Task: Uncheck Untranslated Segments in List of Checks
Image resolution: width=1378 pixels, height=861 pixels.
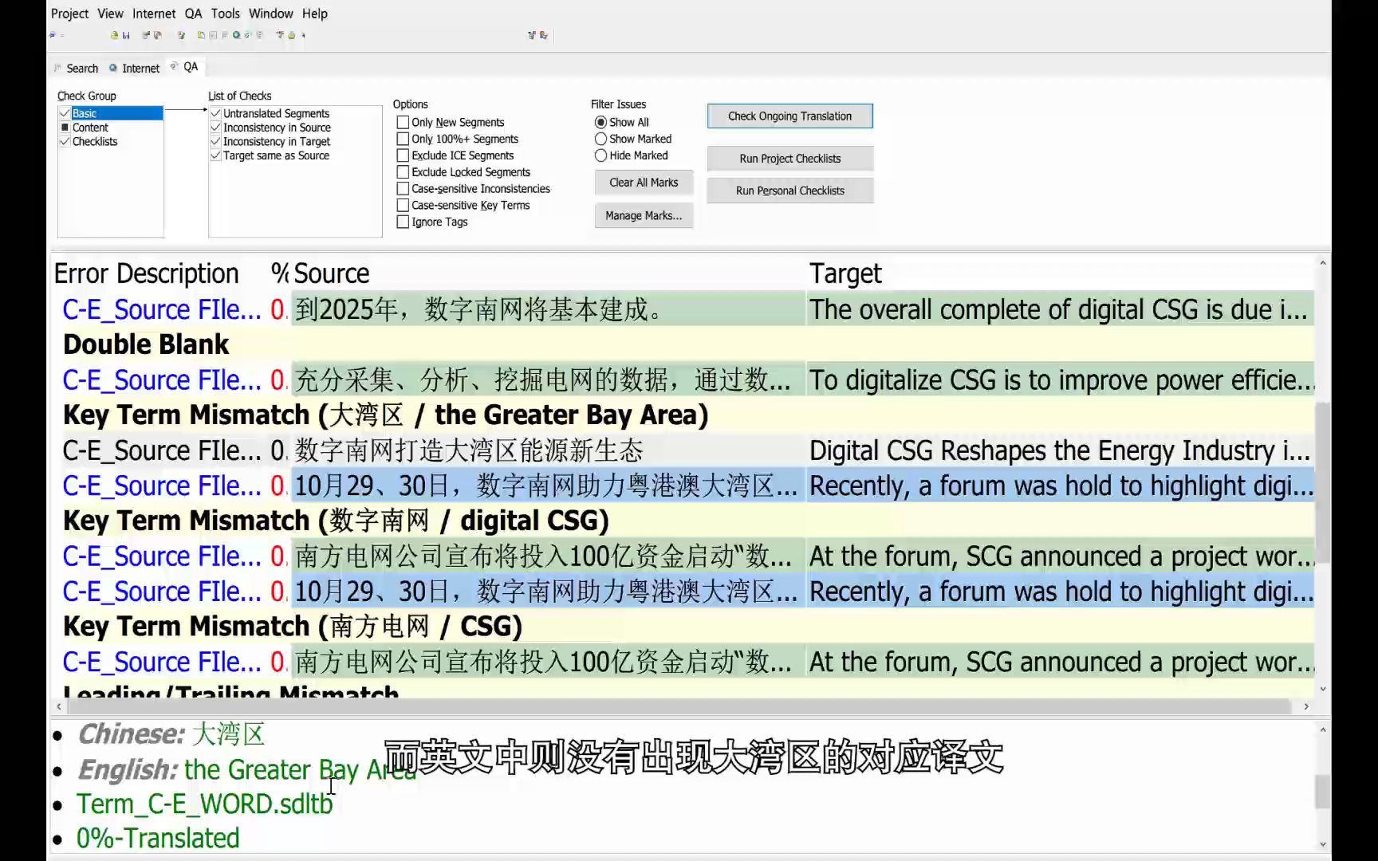Action: pyautogui.click(x=215, y=112)
